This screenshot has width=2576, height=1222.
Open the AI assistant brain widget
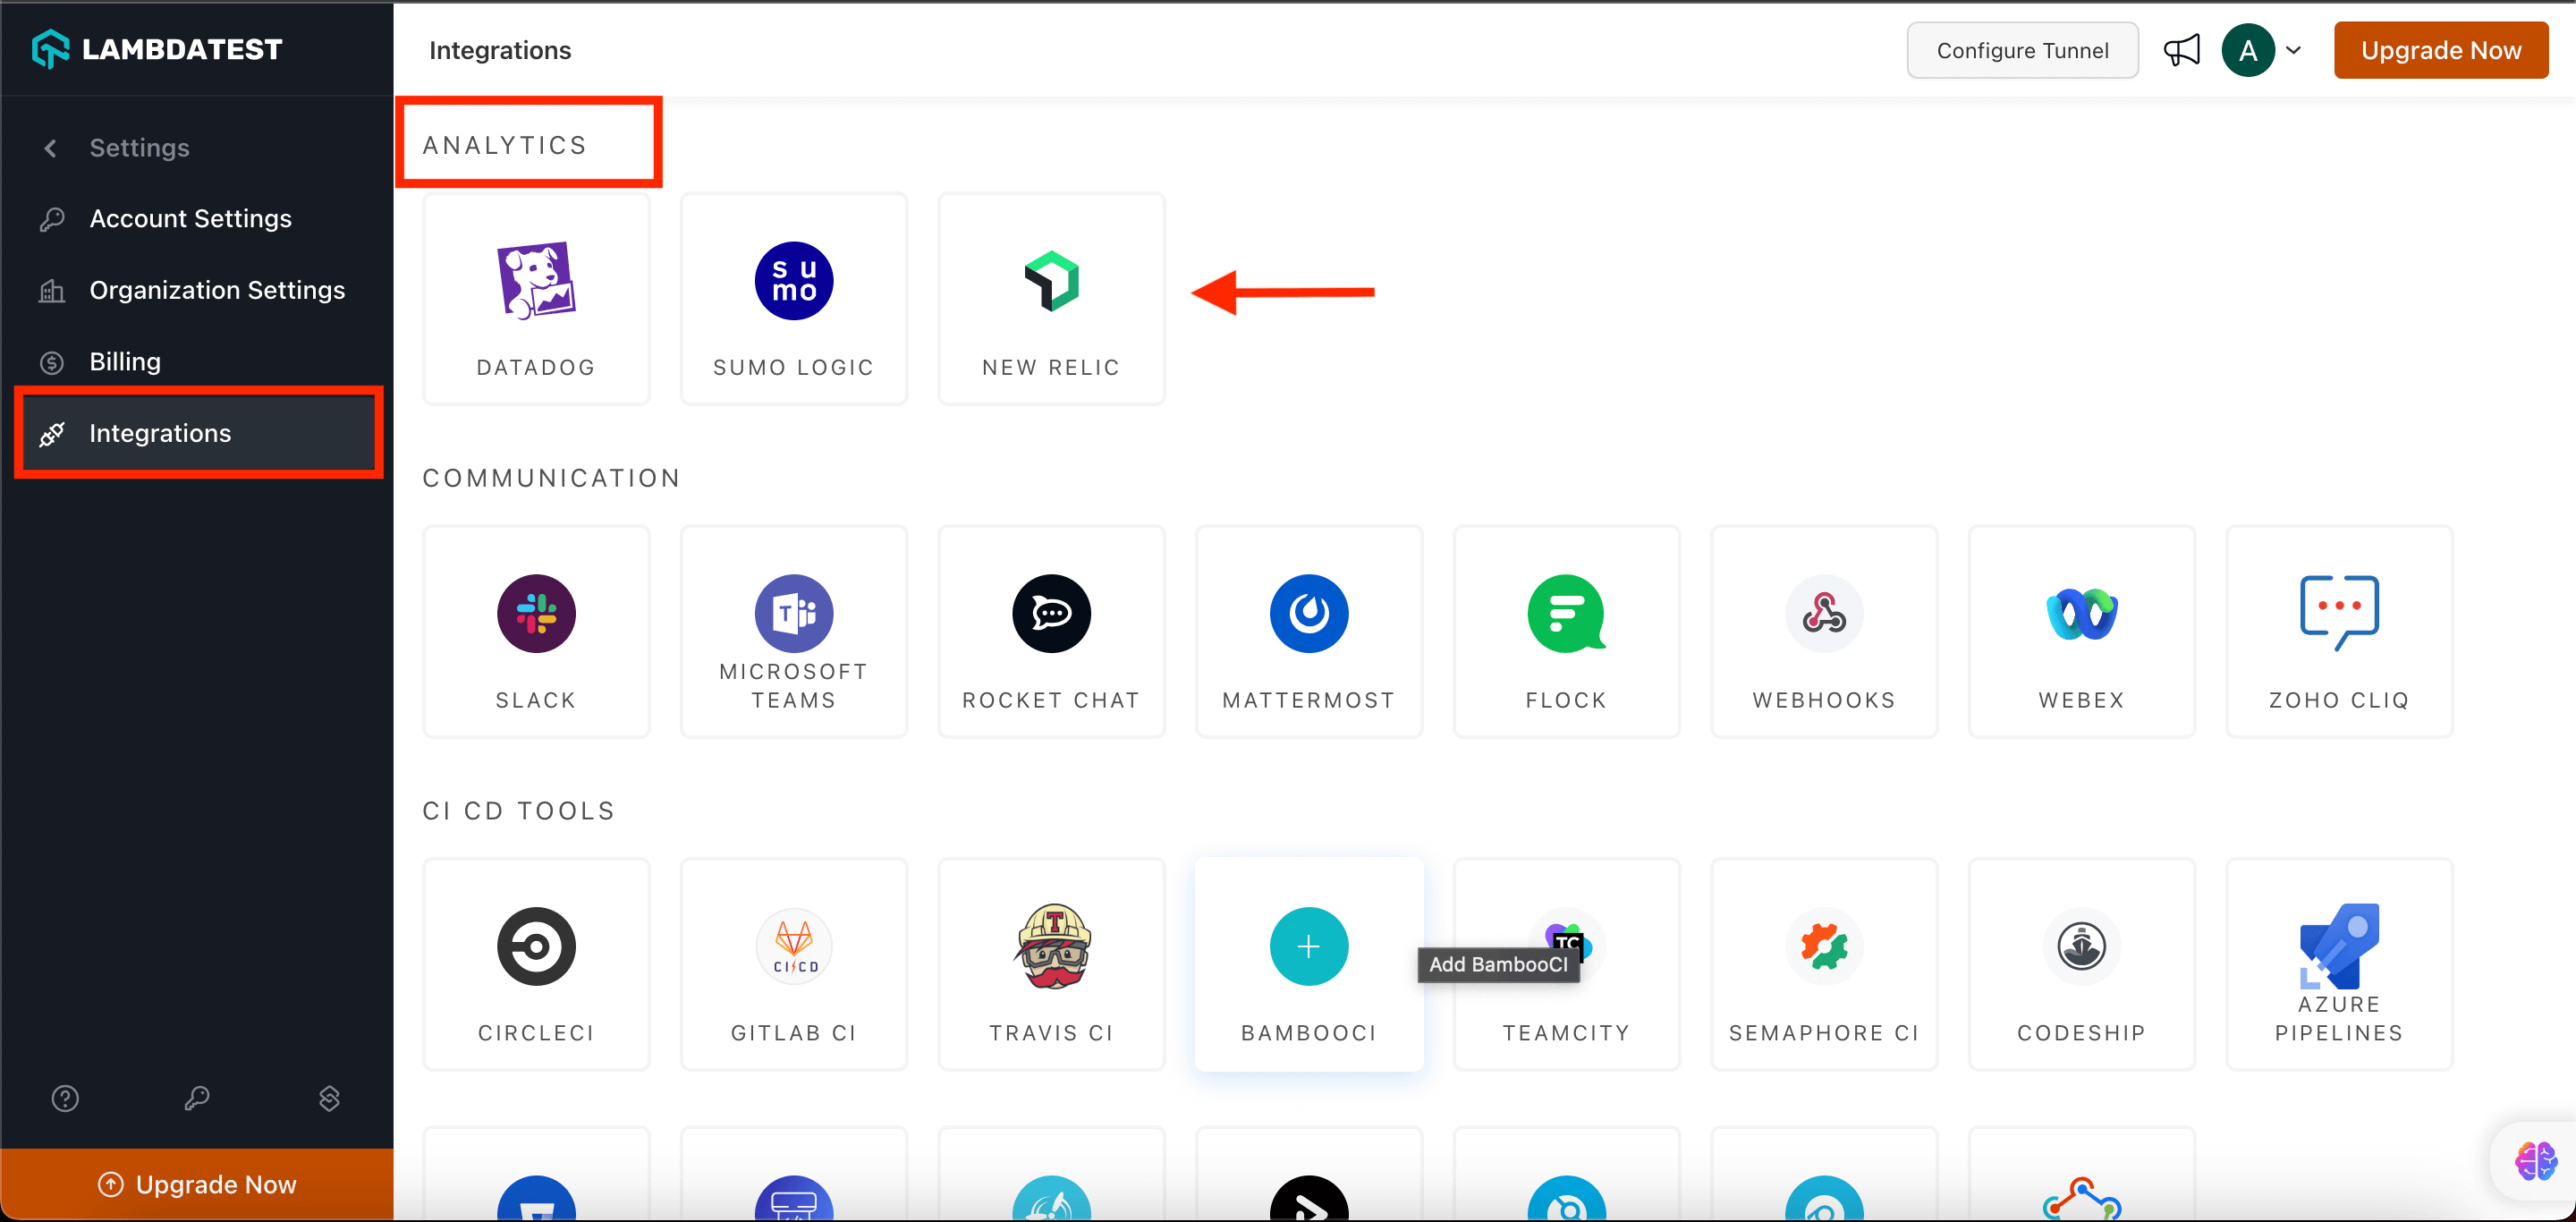coord(2535,1161)
